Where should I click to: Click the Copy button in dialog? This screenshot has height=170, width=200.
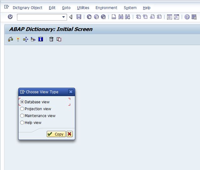pos(56,134)
